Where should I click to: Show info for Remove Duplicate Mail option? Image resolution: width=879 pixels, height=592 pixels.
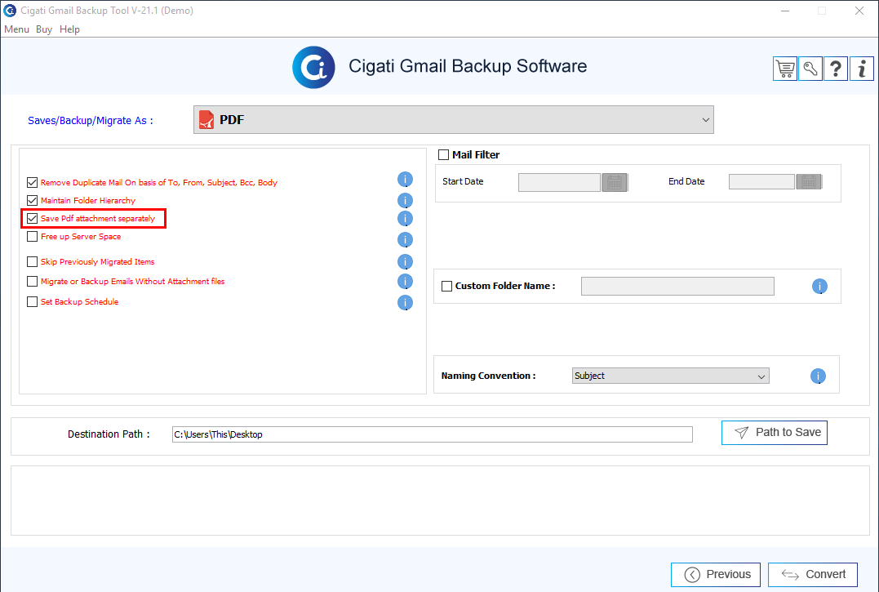(405, 180)
